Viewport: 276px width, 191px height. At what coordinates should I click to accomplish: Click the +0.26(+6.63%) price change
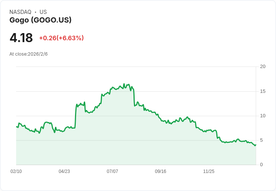coord(61,38)
